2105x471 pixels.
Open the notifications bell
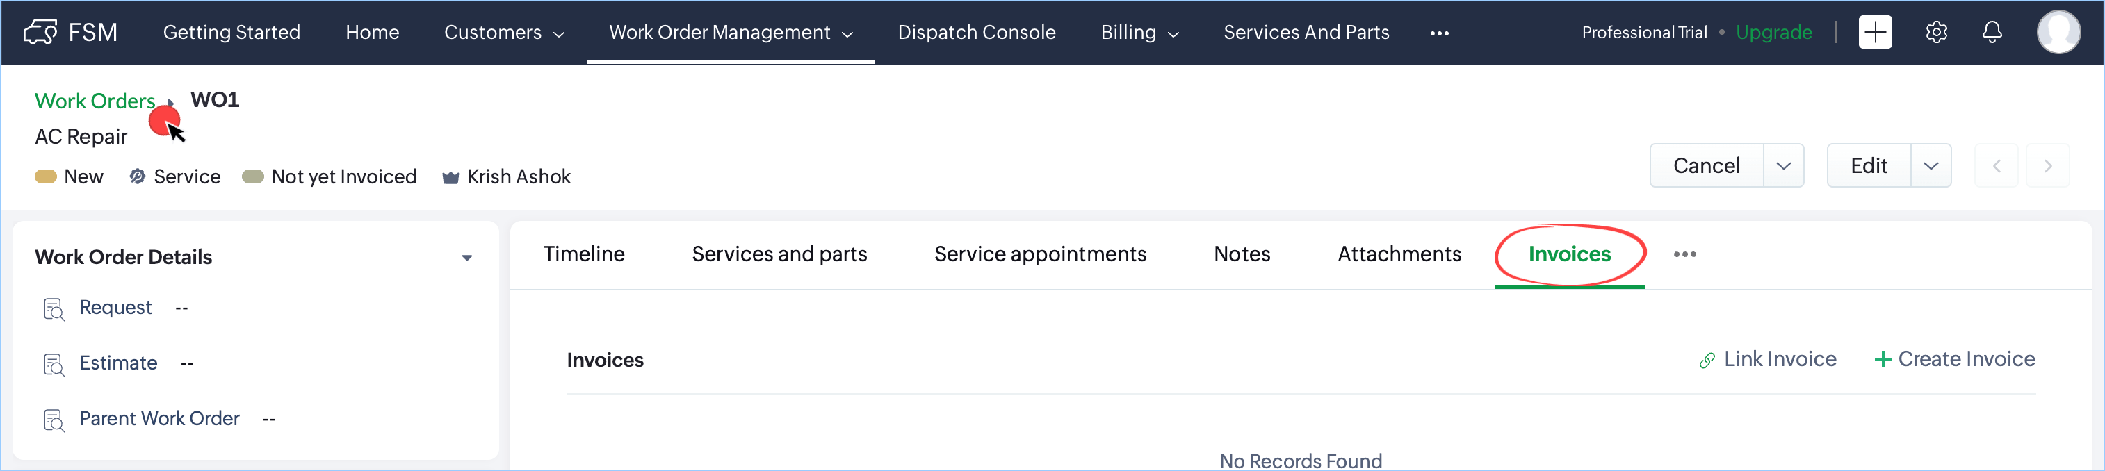click(1992, 33)
